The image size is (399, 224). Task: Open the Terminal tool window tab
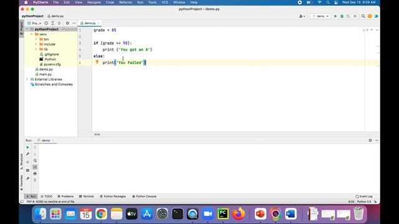[87, 197]
